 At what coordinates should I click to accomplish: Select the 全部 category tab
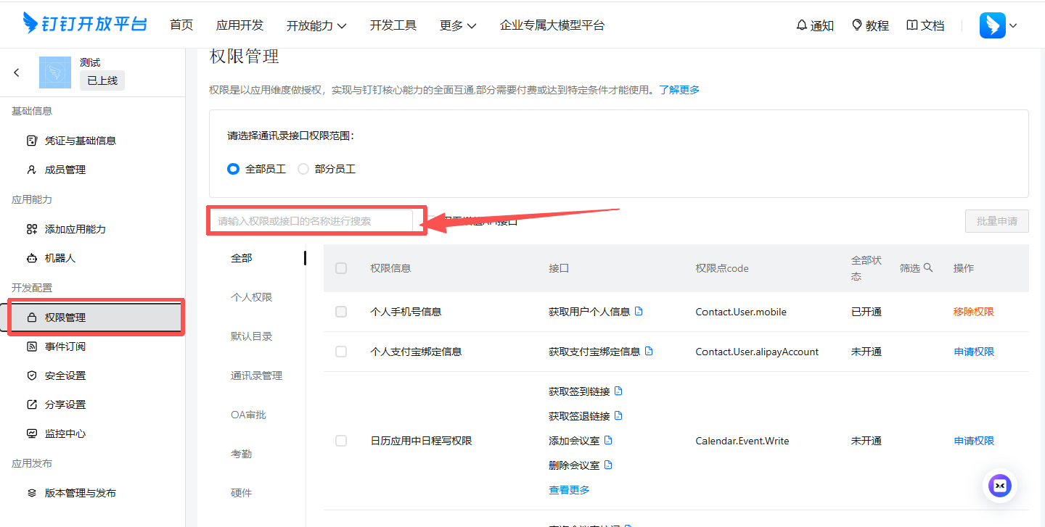tap(242, 258)
